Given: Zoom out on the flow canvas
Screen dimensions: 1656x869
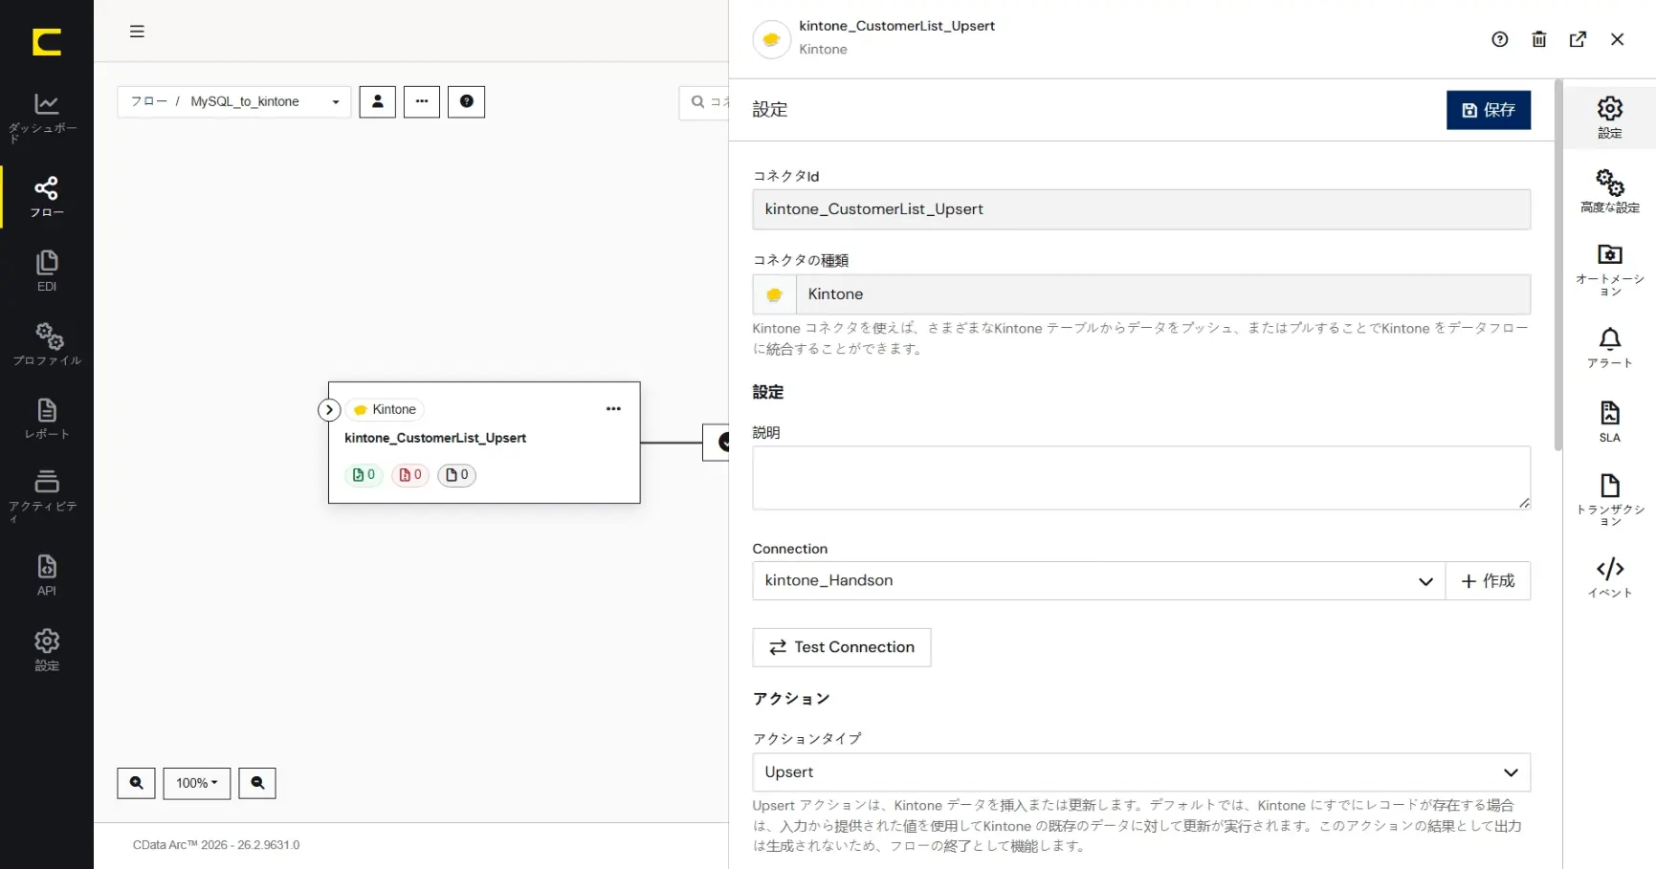Looking at the screenshot, I should (x=257, y=783).
